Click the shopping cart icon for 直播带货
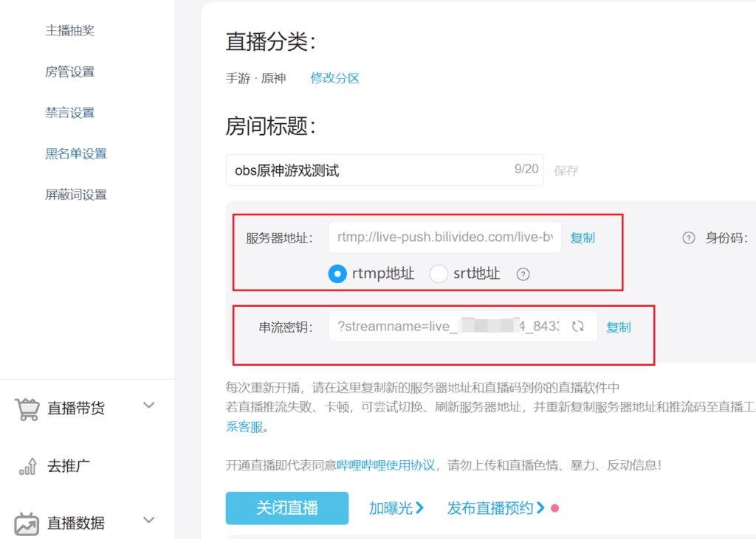This screenshot has height=539, width=756. (27, 408)
